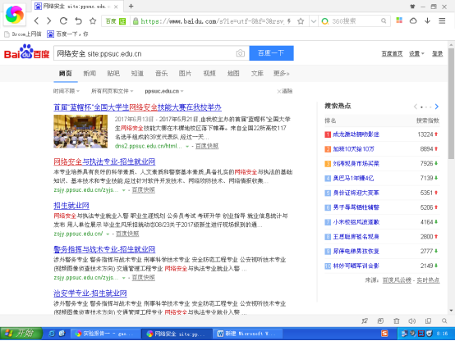
Task: Open the Drcom上网指 bookmark
Action: tap(23, 34)
